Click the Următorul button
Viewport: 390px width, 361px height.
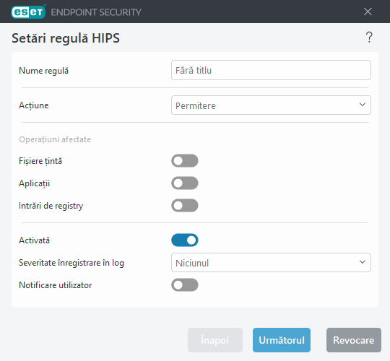[282, 340]
